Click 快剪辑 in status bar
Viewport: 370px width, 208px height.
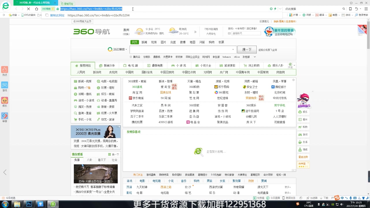(x=259, y=198)
